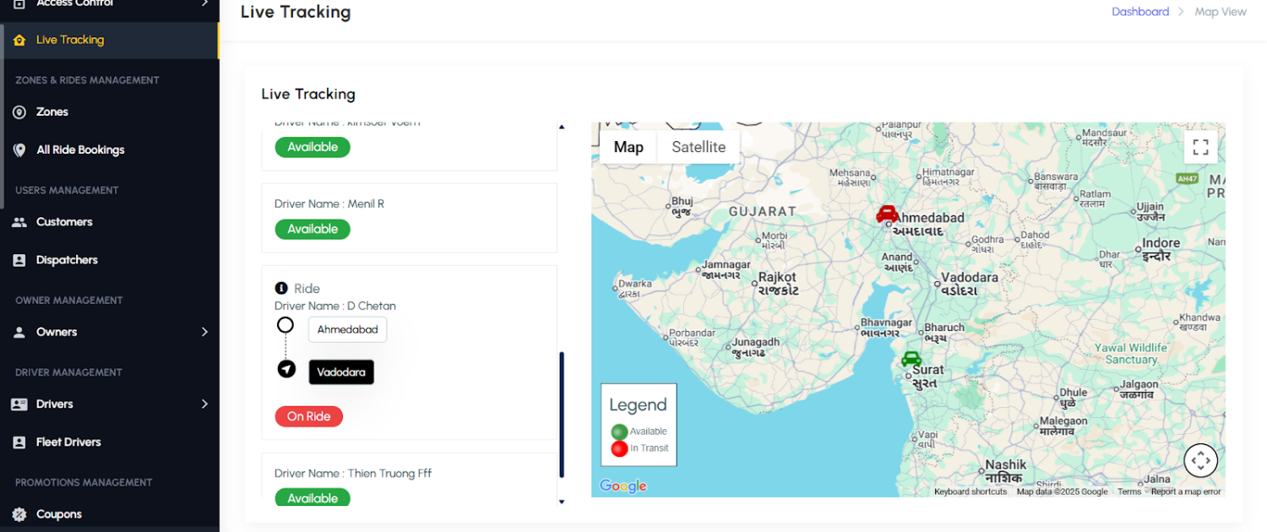Expand the Access Control chevron
This screenshot has height=532, width=1267.
[x=204, y=3]
